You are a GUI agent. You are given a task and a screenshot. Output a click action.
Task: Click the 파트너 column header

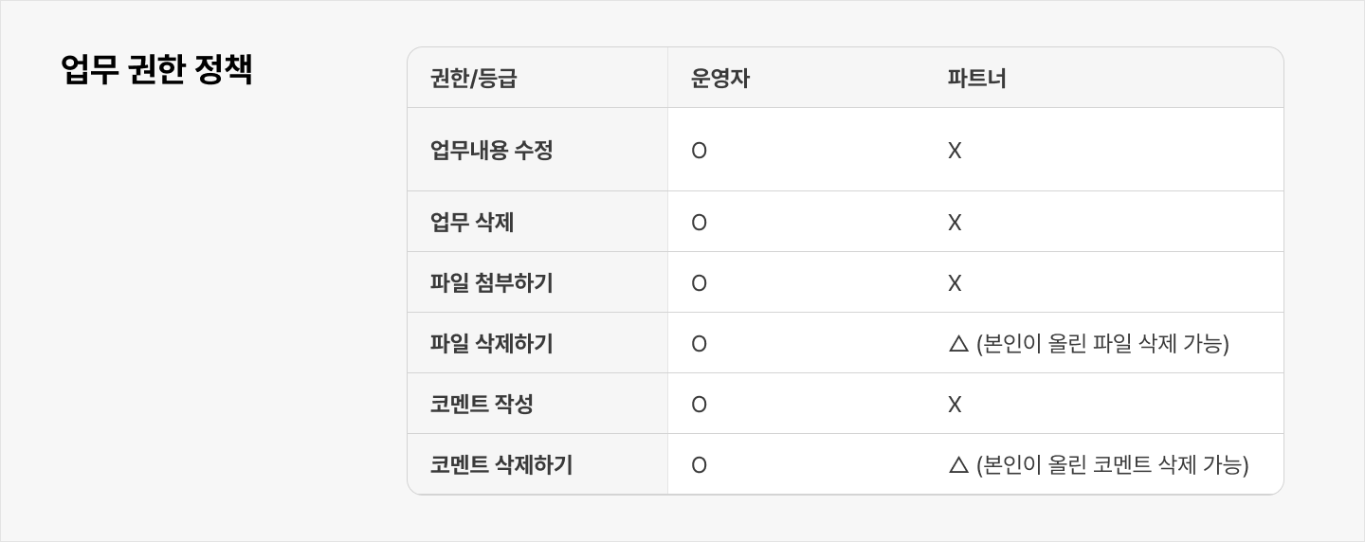click(976, 79)
